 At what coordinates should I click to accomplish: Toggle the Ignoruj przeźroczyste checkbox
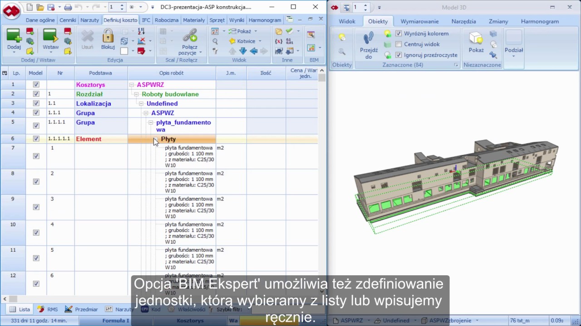[399, 55]
